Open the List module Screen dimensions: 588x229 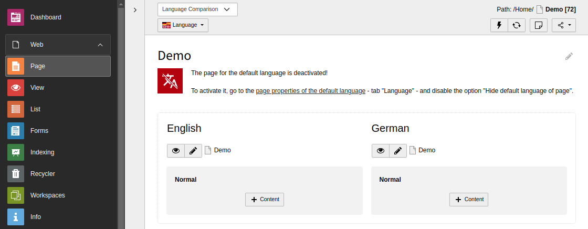point(35,109)
